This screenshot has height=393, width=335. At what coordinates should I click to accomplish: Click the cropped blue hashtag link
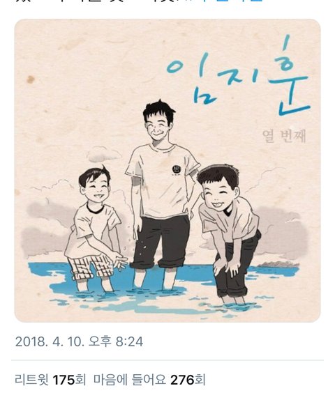(x=225, y=1)
